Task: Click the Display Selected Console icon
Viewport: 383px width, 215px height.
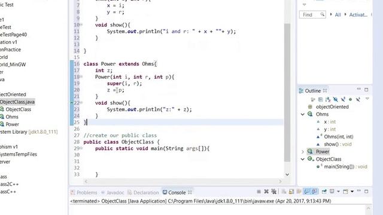Action: (x=332, y=192)
